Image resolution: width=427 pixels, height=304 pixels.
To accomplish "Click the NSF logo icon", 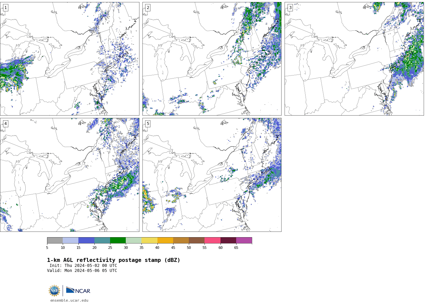I will click(54, 291).
